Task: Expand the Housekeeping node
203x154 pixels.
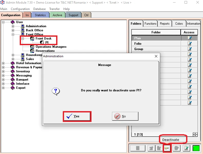Action: 13,55
